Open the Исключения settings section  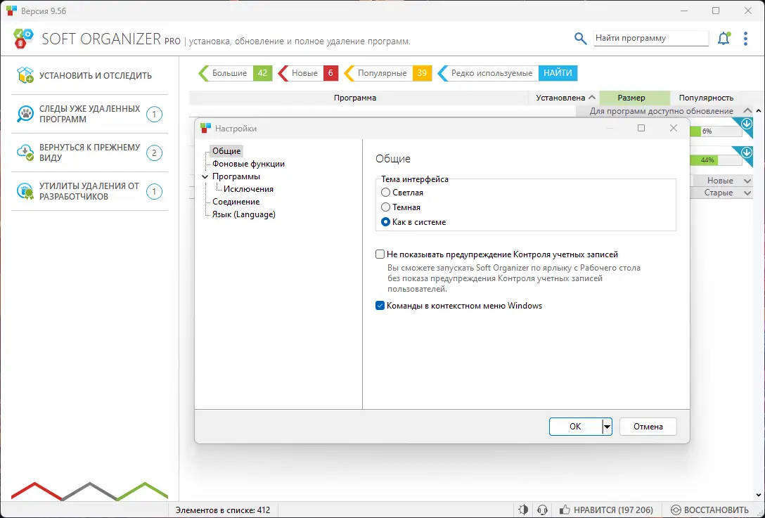pyautogui.click(x=248, y=189)
